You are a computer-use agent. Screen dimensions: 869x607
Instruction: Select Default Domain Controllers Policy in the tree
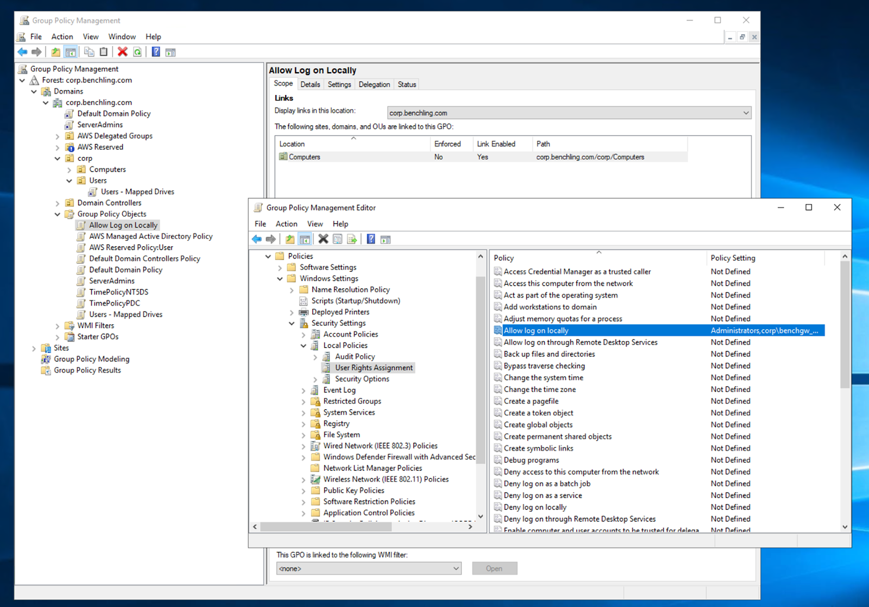144,259
